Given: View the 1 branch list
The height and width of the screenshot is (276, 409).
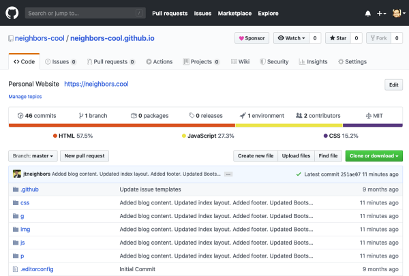Looking at the screenshot, I should 93,116.
